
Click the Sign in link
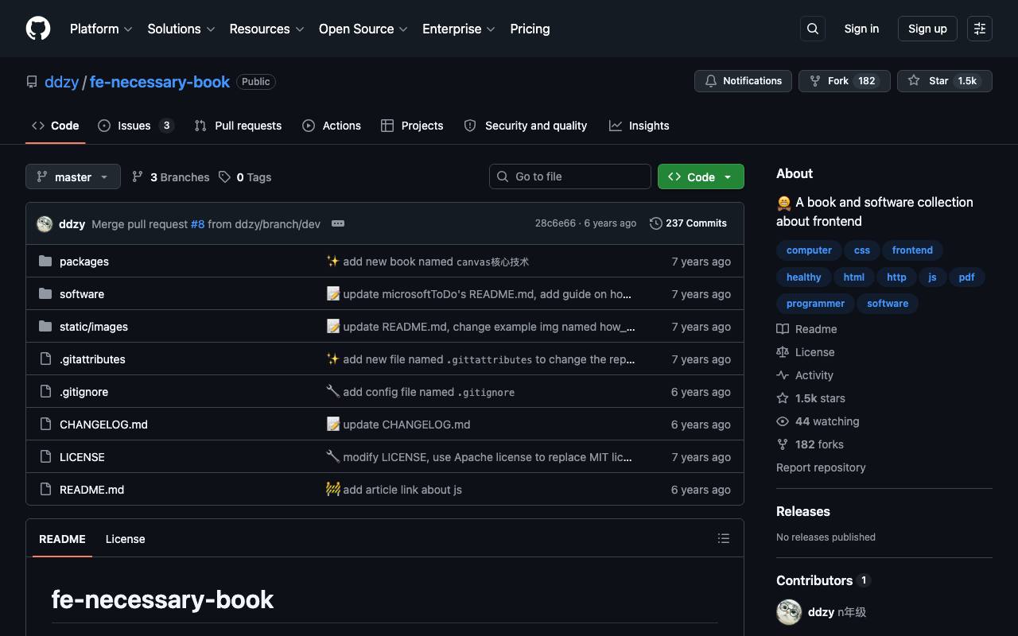click(x=861, y=29)
